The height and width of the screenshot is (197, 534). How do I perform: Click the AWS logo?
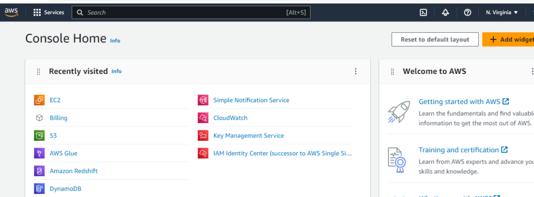click(x=11, y=12)
